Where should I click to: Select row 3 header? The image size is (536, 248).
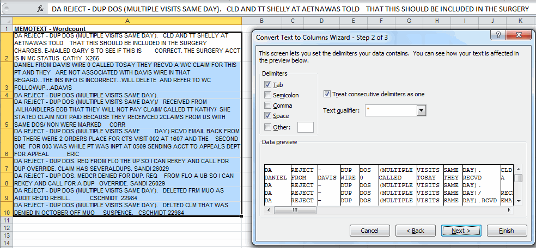7,77
